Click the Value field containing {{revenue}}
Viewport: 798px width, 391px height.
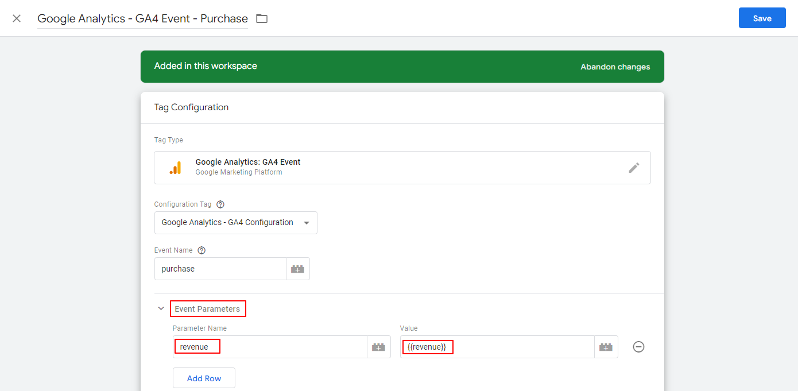[x=497, y=347]
